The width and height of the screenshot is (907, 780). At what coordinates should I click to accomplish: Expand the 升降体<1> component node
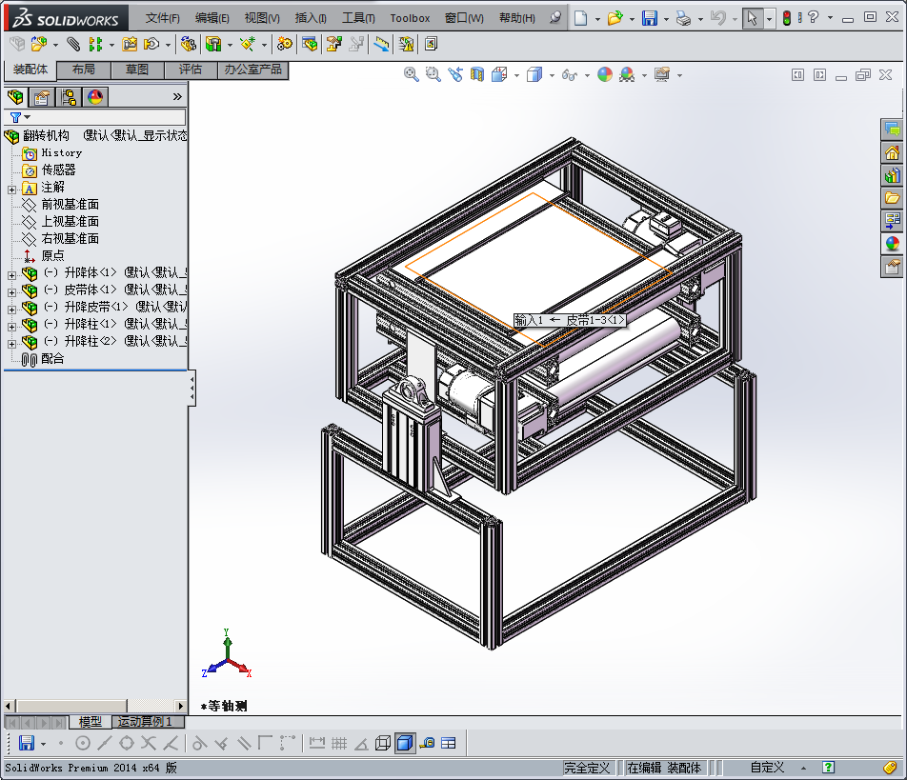[x=11, y=275]
